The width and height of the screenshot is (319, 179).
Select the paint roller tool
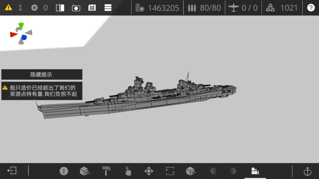point(106,171)
